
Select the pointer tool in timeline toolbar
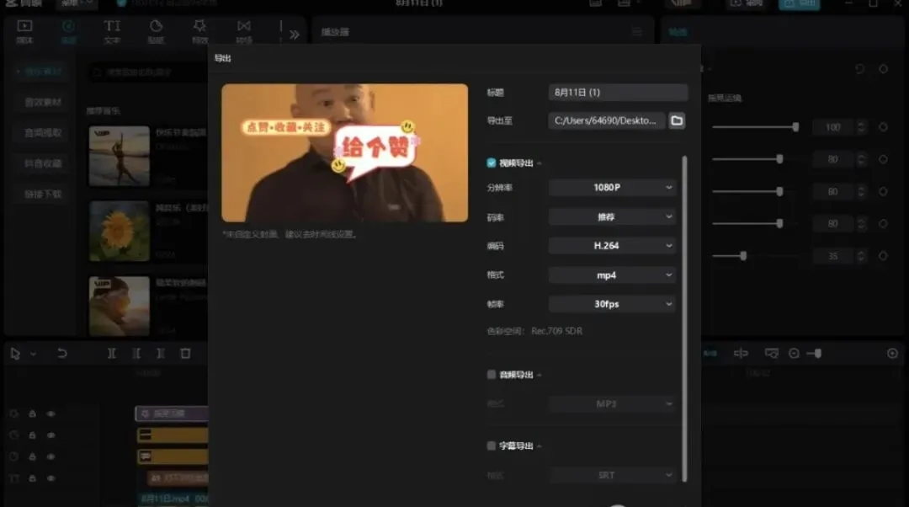click(x=15, y=353)
